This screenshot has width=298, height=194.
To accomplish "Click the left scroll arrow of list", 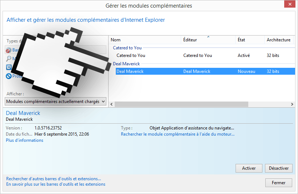I will (x=111, y=104).
